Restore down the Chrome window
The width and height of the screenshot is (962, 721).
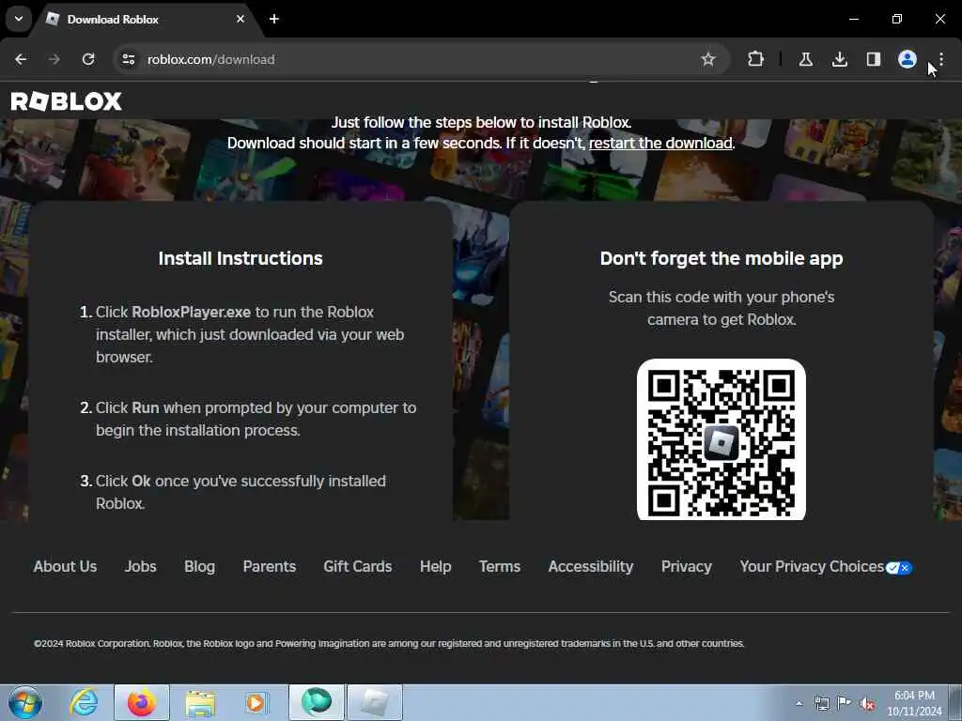click(897, 19)
